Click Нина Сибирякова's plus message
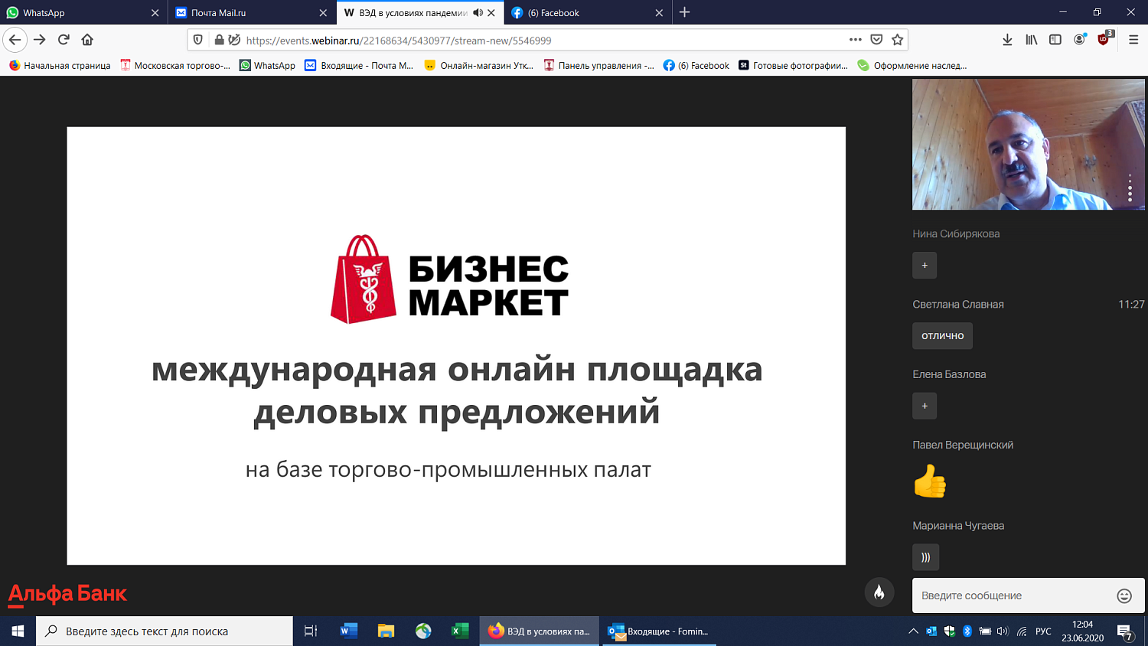The height and width of the screenshot is (646, 1148). [925, 266]
